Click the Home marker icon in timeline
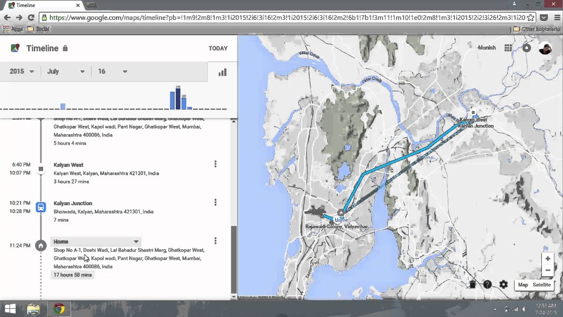 click(41, 246)
